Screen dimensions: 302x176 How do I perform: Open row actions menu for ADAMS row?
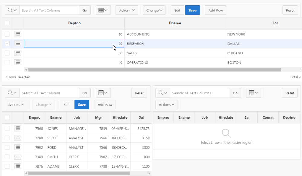click(18, 166)
